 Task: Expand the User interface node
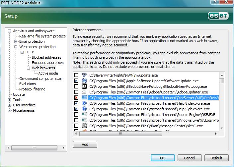(x=9, y=105)
